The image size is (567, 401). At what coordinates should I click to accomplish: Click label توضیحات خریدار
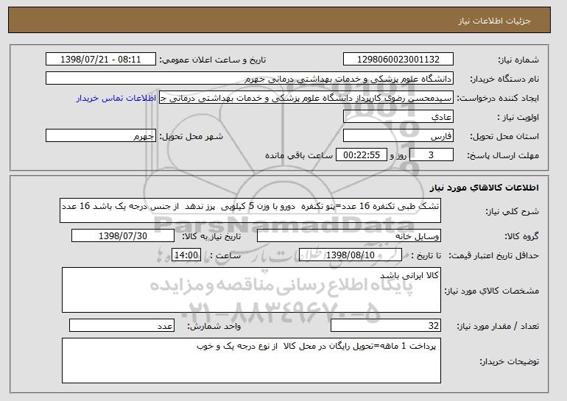pyautogui.click(x=509, y=361)
